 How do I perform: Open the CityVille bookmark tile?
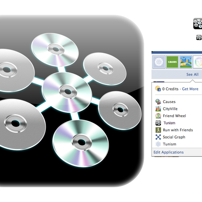(186, 62)
